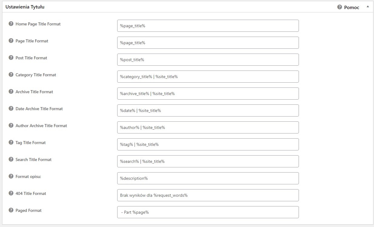Collapse the Ustawienia Tytułu panel arrow

pyautogui.click(x=368, y=7)
